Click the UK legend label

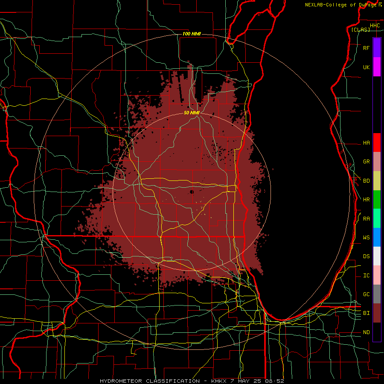(x=366, y=67)
